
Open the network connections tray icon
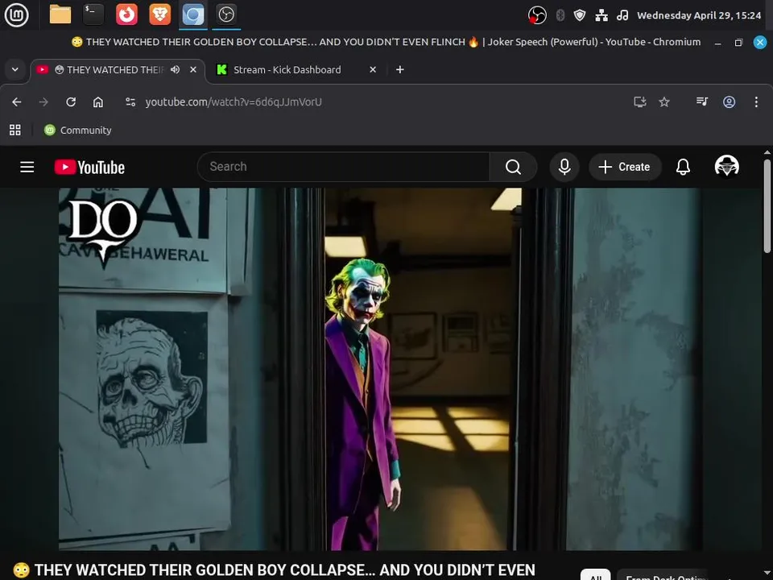click(601, 15)
